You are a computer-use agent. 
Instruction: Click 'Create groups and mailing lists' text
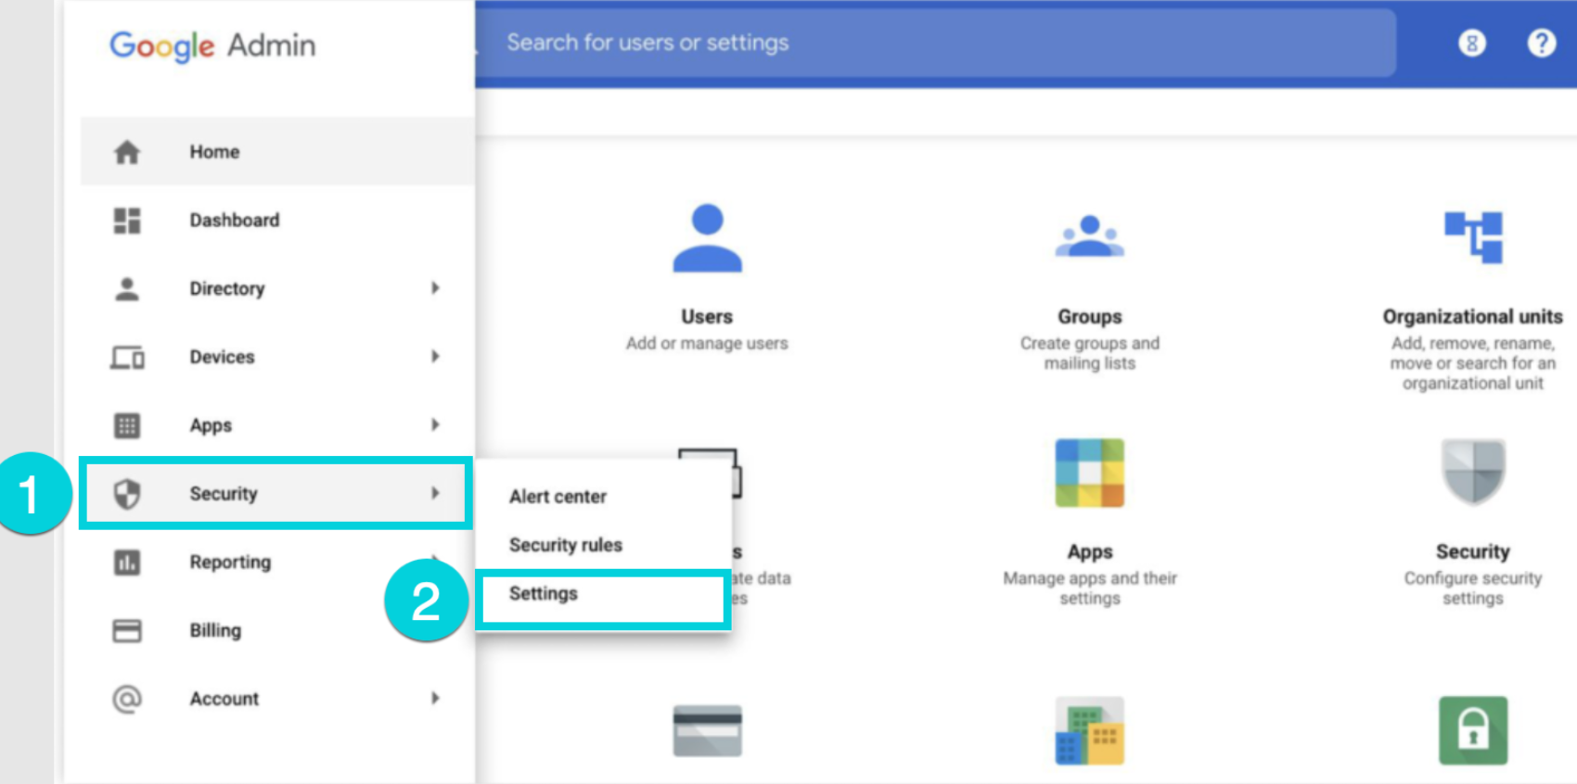pos(1090,353)
